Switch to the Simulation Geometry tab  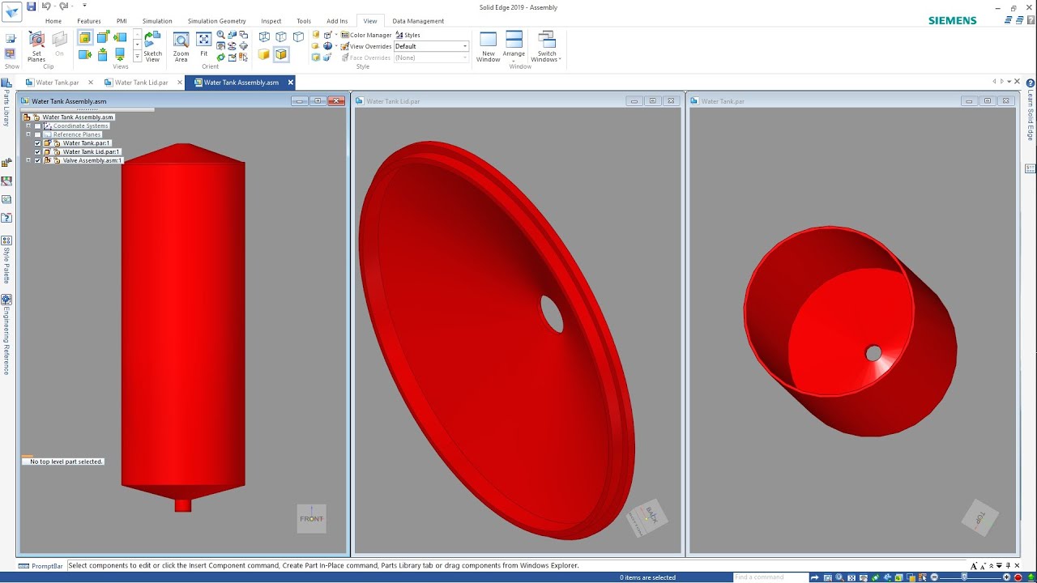216,21
